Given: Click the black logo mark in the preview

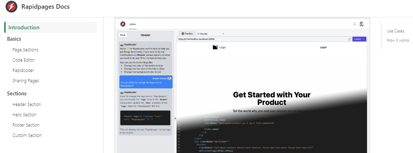Looking at the screenshot, I should 215,47.
